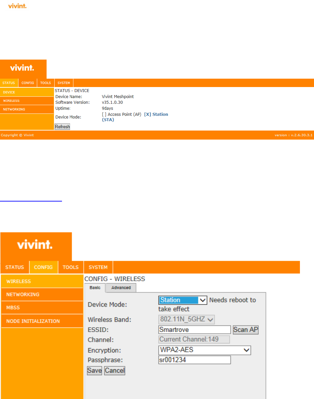314x399 pixels.
Task: Click the 'CONFIG - WIRELESS' heading
Action: pyautogui.click(x=115, y=279)
